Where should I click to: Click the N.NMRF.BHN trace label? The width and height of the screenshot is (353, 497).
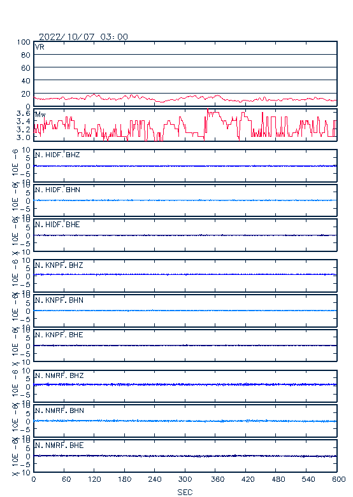tap(59, 410)
